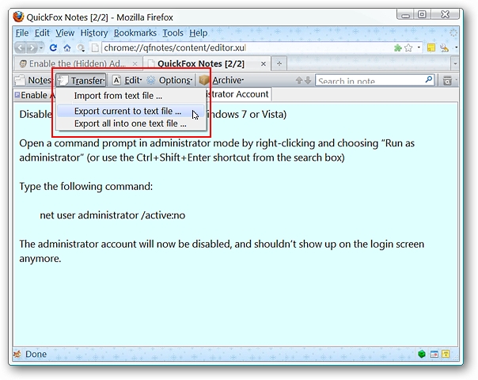This screenshot has width=478, height=380.
Task: Open the Options dropdown
Action: [169, 80]
